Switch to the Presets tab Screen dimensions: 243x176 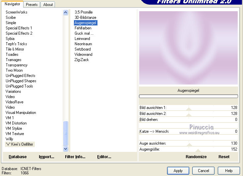31,5
